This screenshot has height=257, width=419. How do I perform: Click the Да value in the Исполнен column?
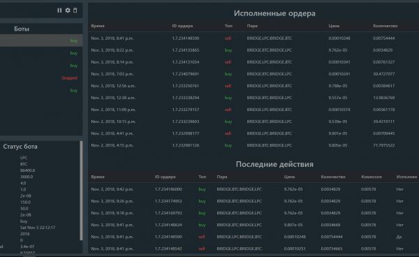click(399, 237)
